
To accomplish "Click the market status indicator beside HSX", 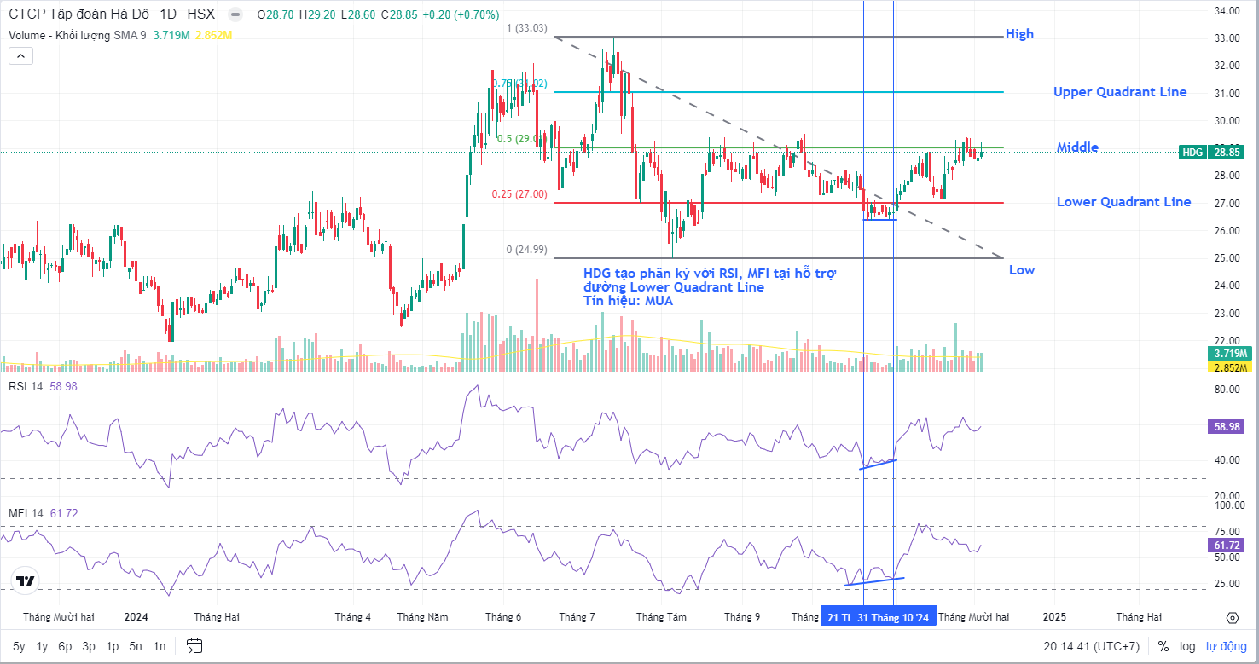I will point(235,14).
